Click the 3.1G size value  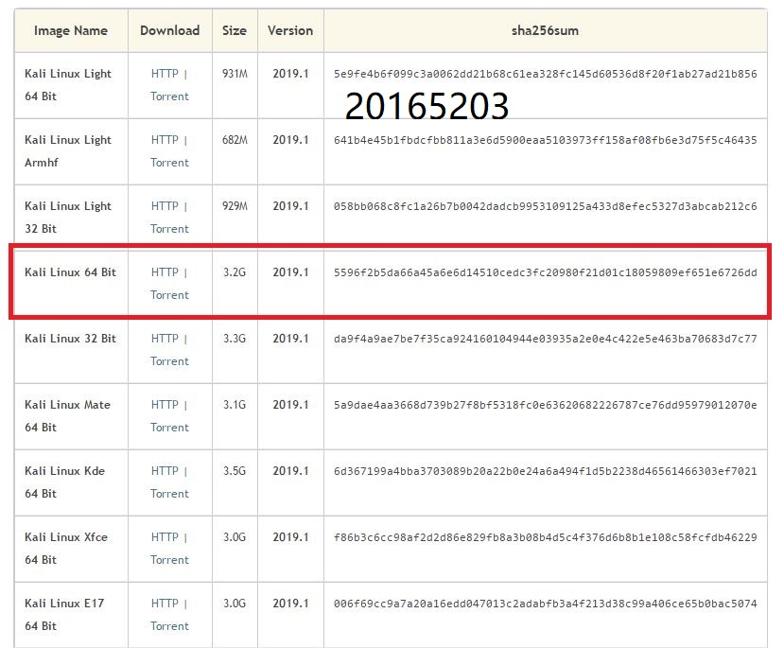(235, 405)
